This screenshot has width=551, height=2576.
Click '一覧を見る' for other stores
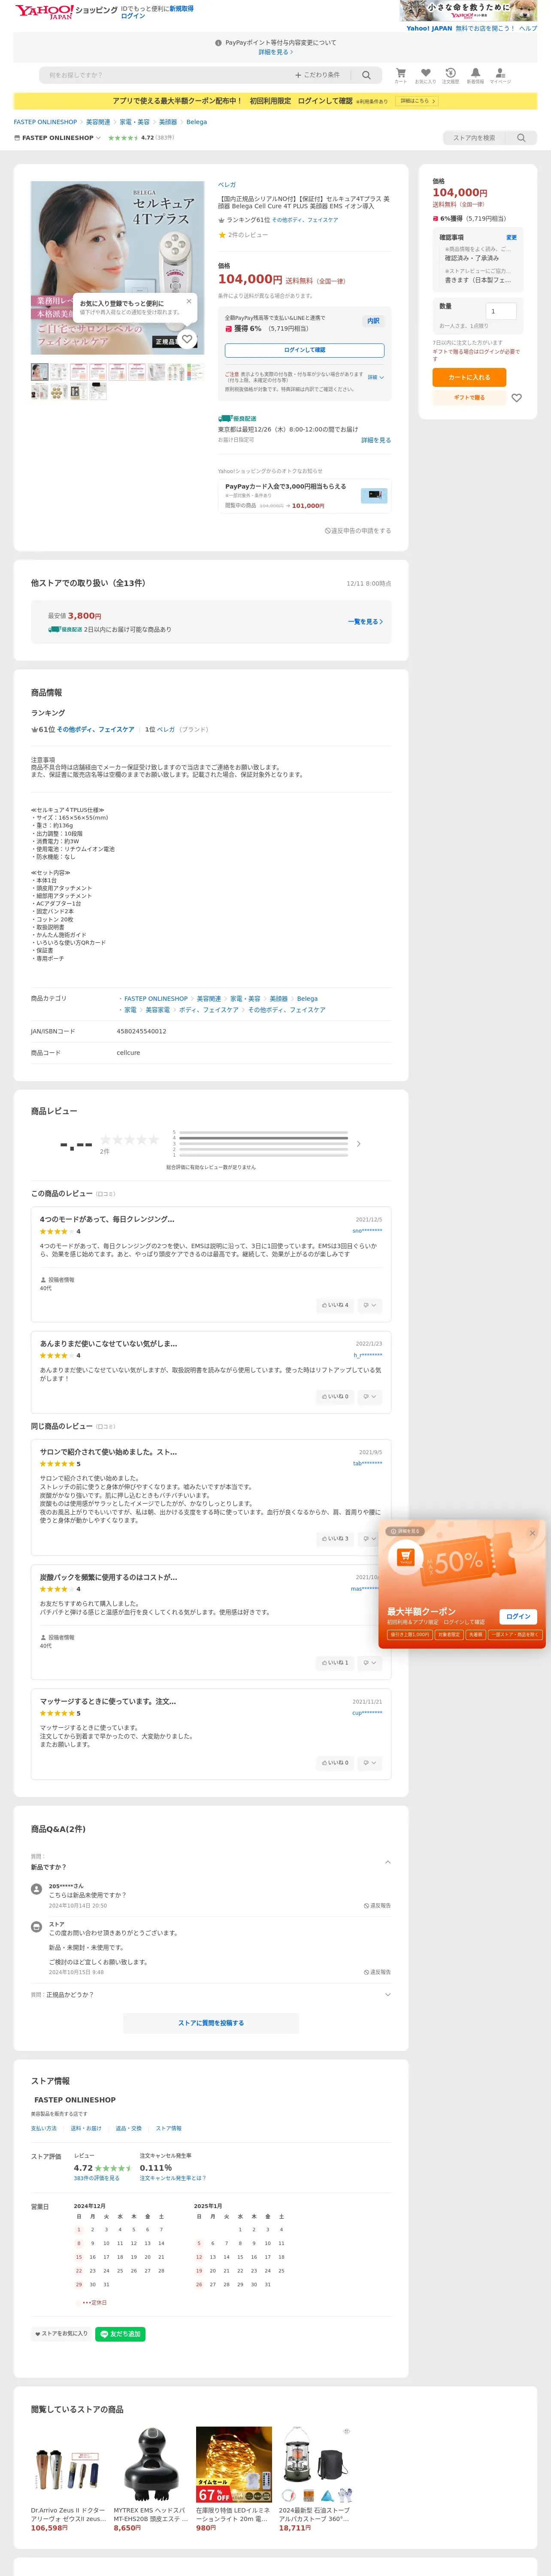click(x=365, y=622)
